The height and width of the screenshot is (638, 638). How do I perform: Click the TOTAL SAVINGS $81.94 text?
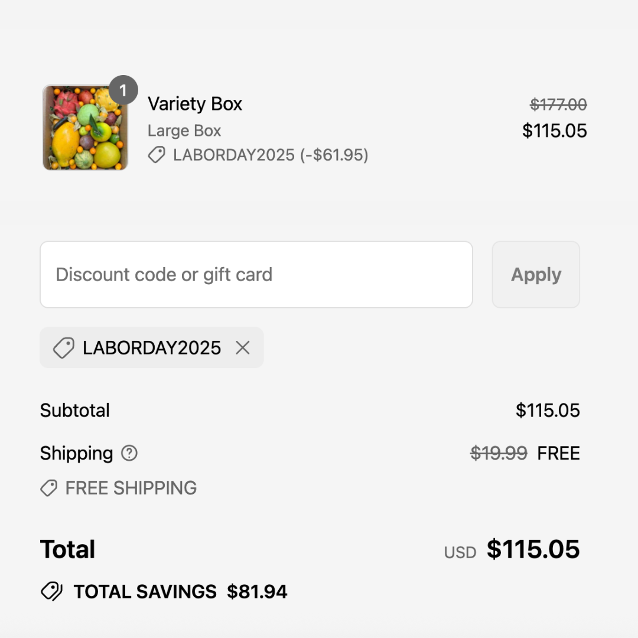coord(180,591)
